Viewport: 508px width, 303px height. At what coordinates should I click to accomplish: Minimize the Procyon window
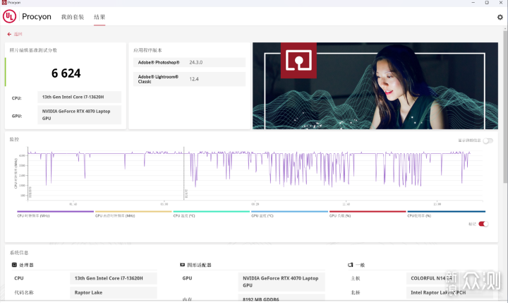473,3
